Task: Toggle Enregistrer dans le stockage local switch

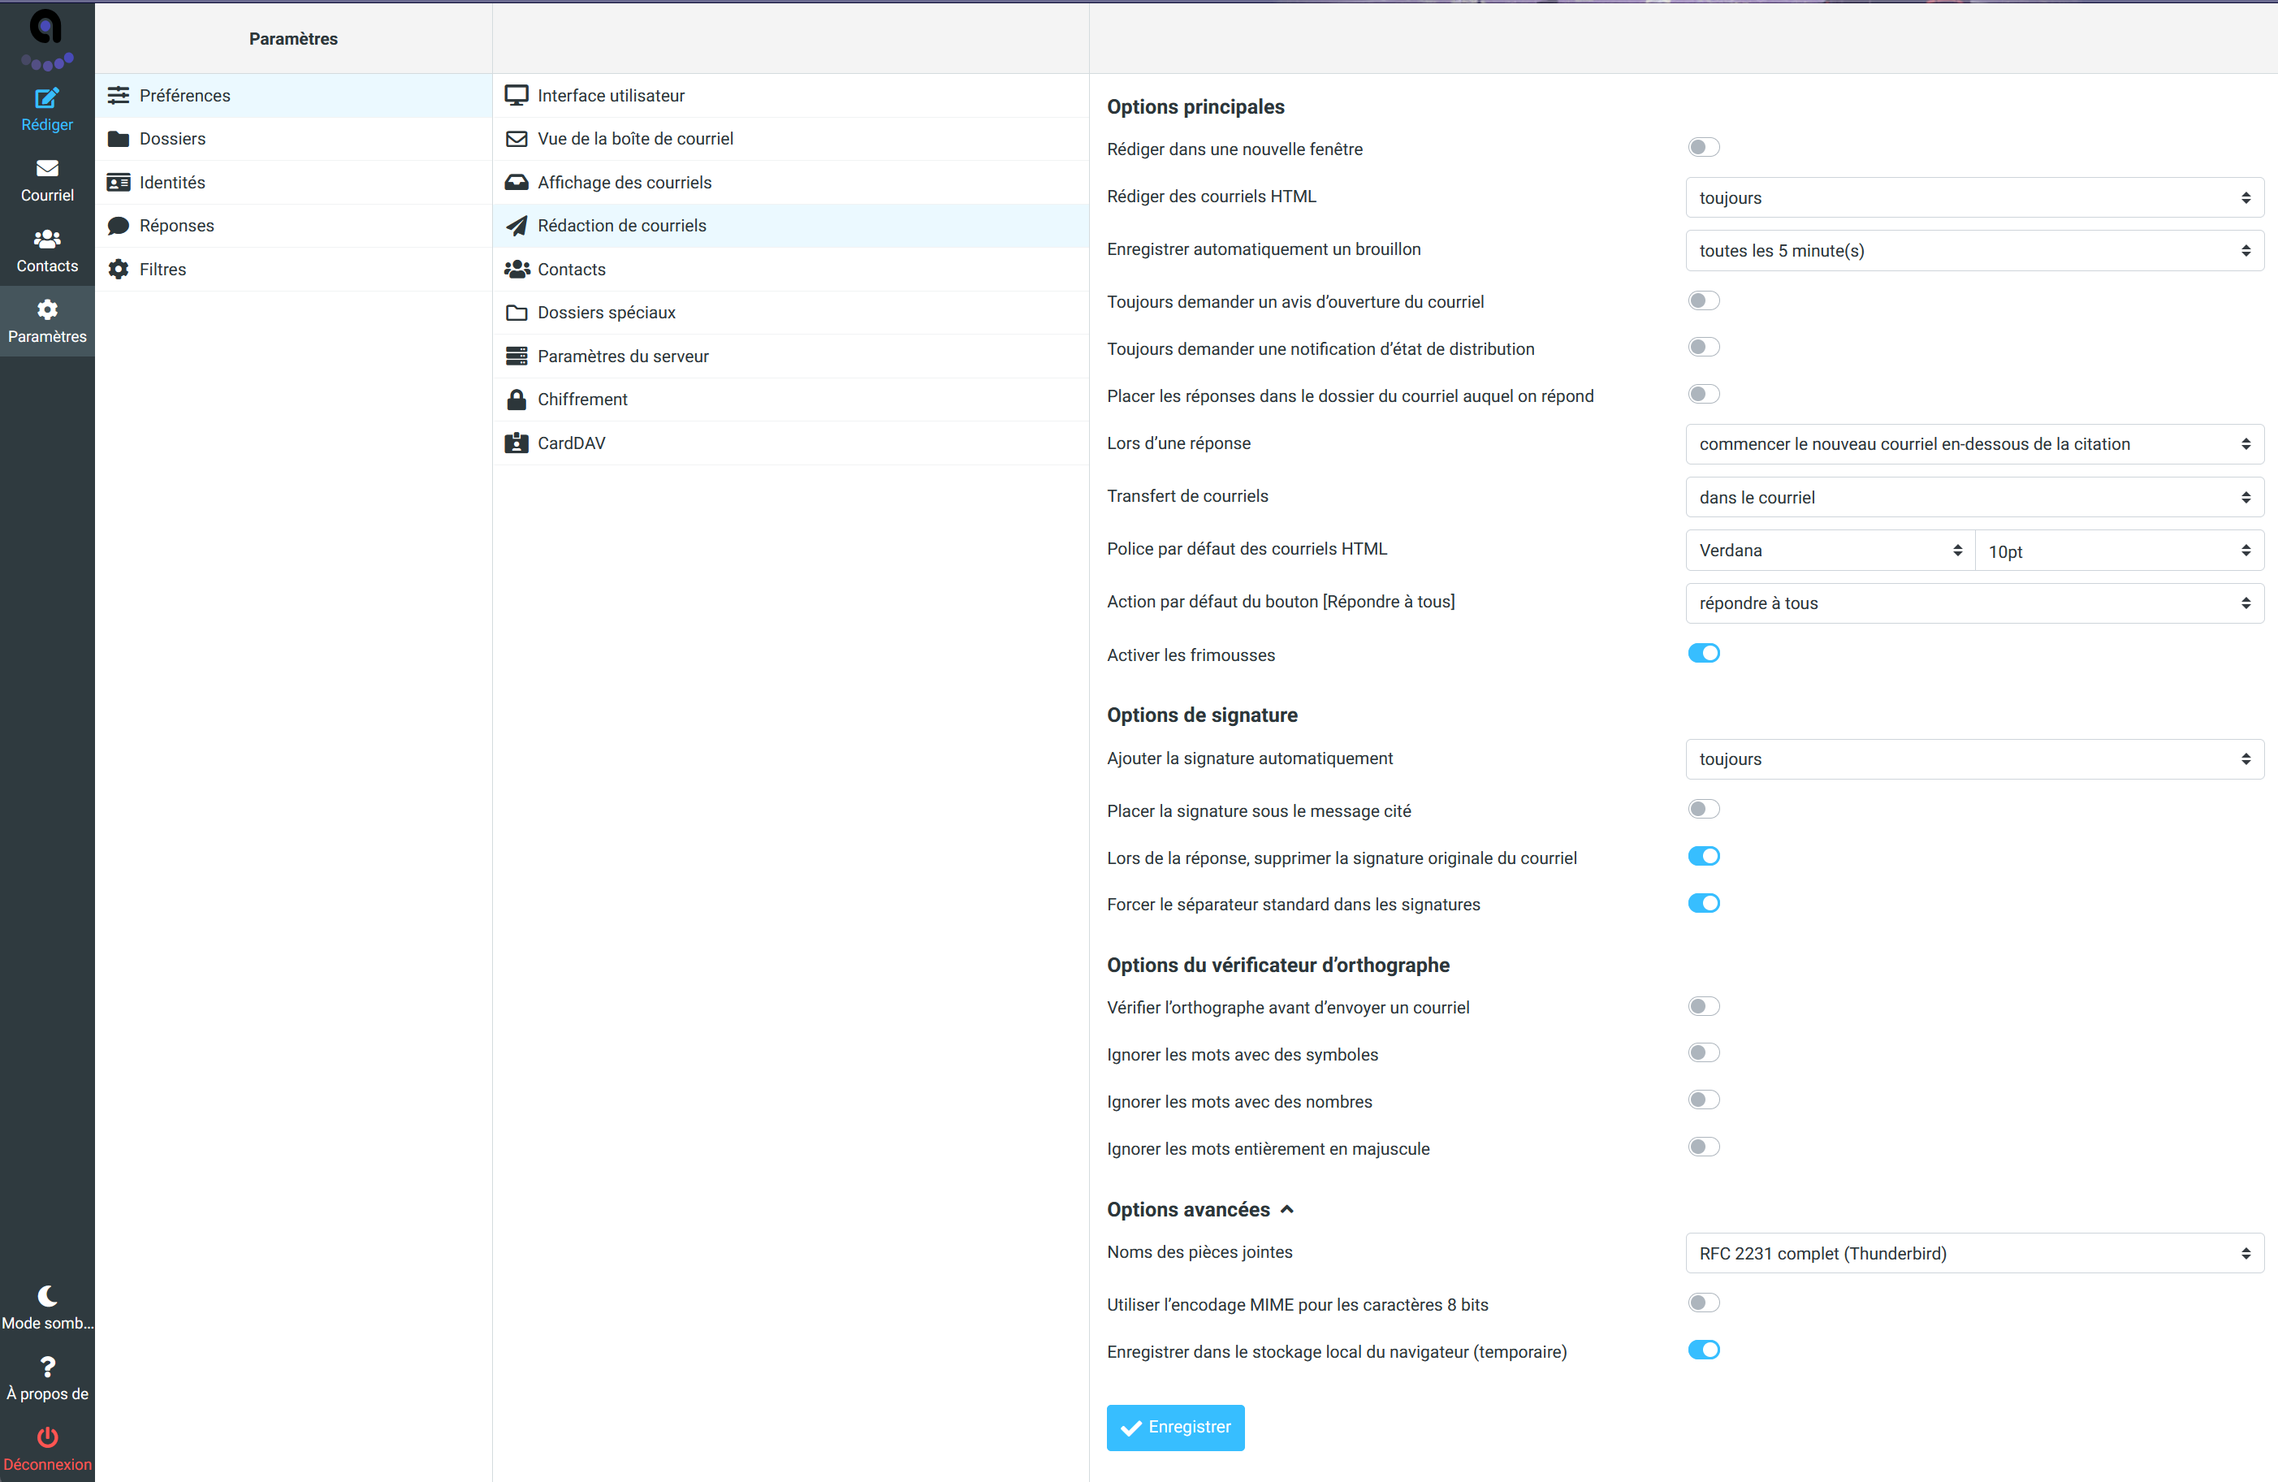Action: coord(1704,1349)
